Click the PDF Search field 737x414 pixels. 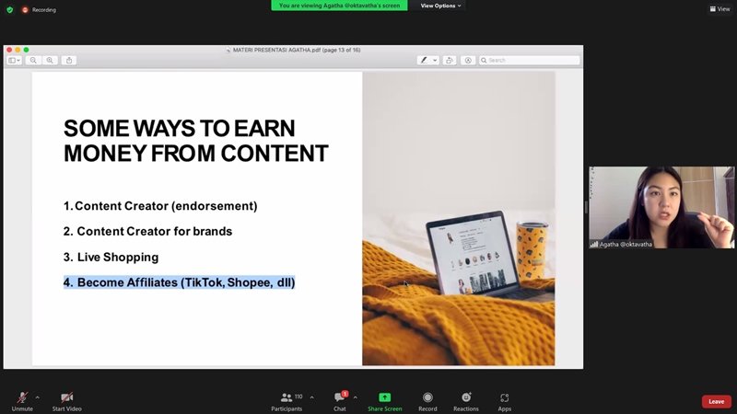point(529,60)
